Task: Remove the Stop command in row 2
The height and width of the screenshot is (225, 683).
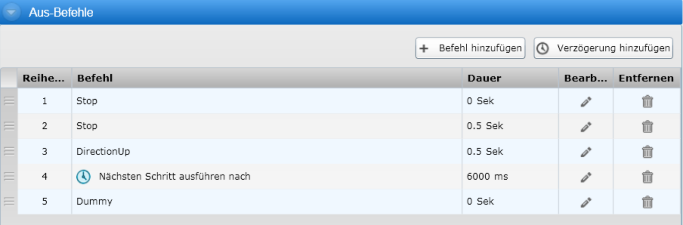Action: click(x=647, y=127)
